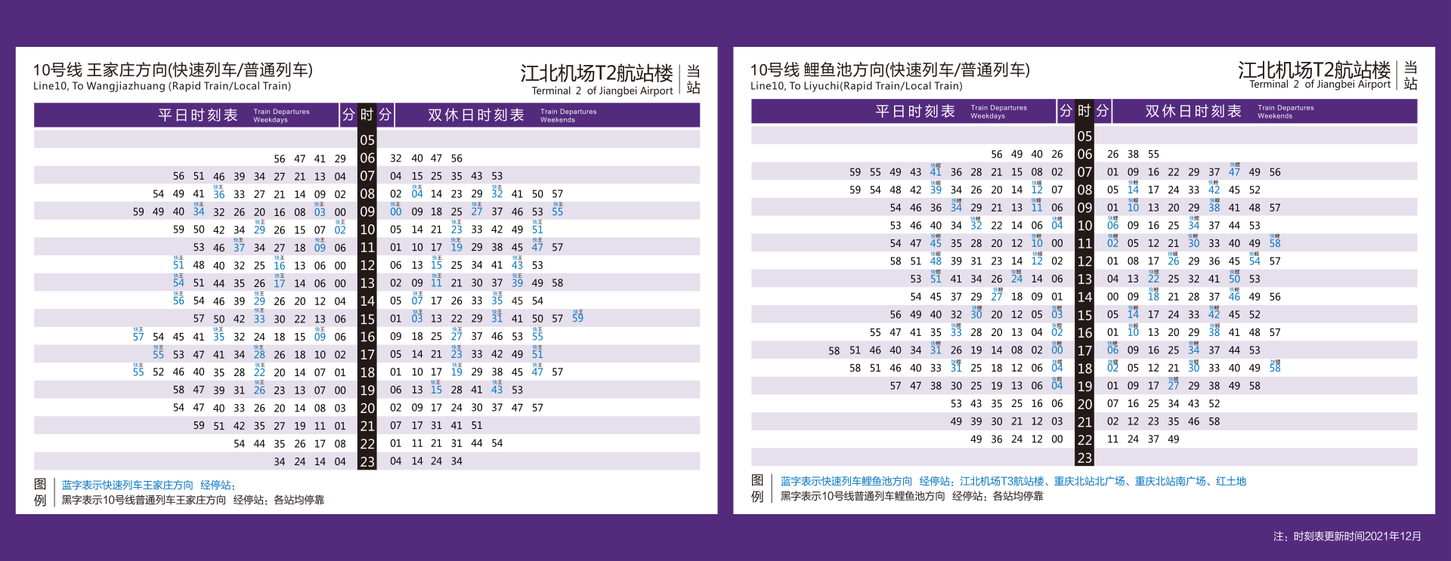Image resolution: width=1451 pixels, height=561 pixels.
Task: Click hour '15' in the Wangjiazhuang hour column
Action: pyautogui.click(x=367, y=319)
